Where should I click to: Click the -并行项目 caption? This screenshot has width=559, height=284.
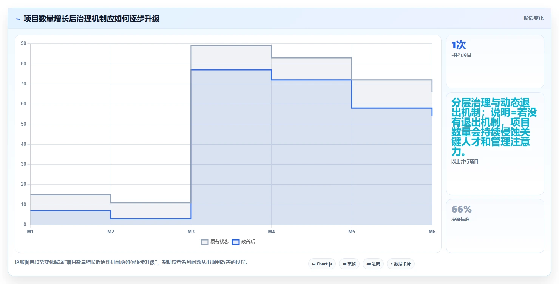tap(461, 55)
